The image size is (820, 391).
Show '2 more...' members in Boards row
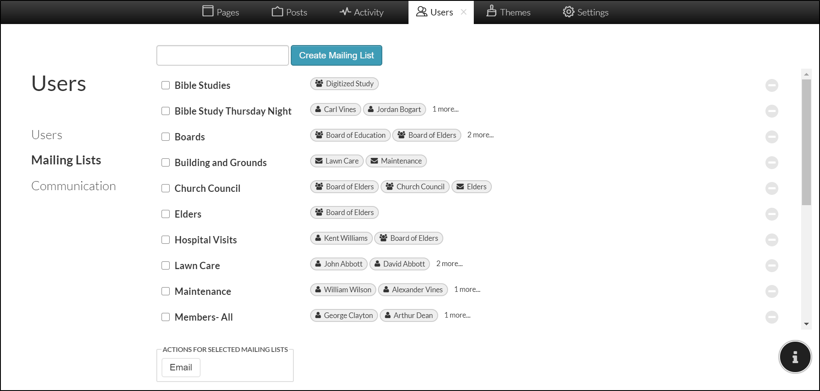click(x=480, y=135)
